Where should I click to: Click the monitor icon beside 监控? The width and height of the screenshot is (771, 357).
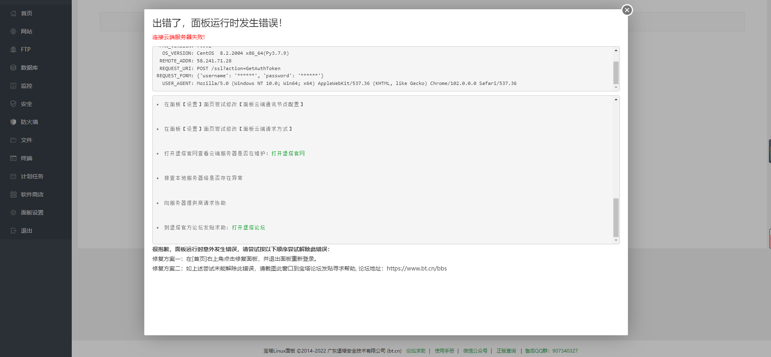(13, 86)
